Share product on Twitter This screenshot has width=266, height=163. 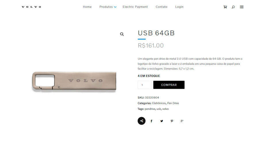click(162, 121)
